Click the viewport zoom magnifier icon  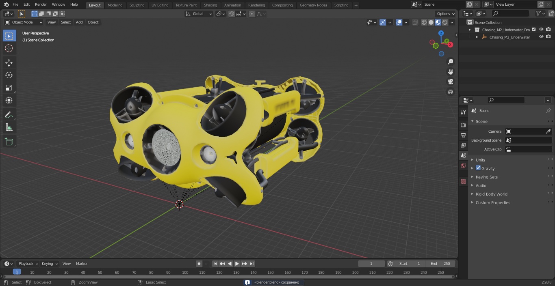450,62
